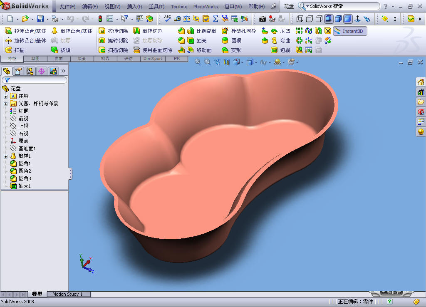Select the Move Face 移动面 tool
This screenshot has width=426, height=307.
(200, 50)
